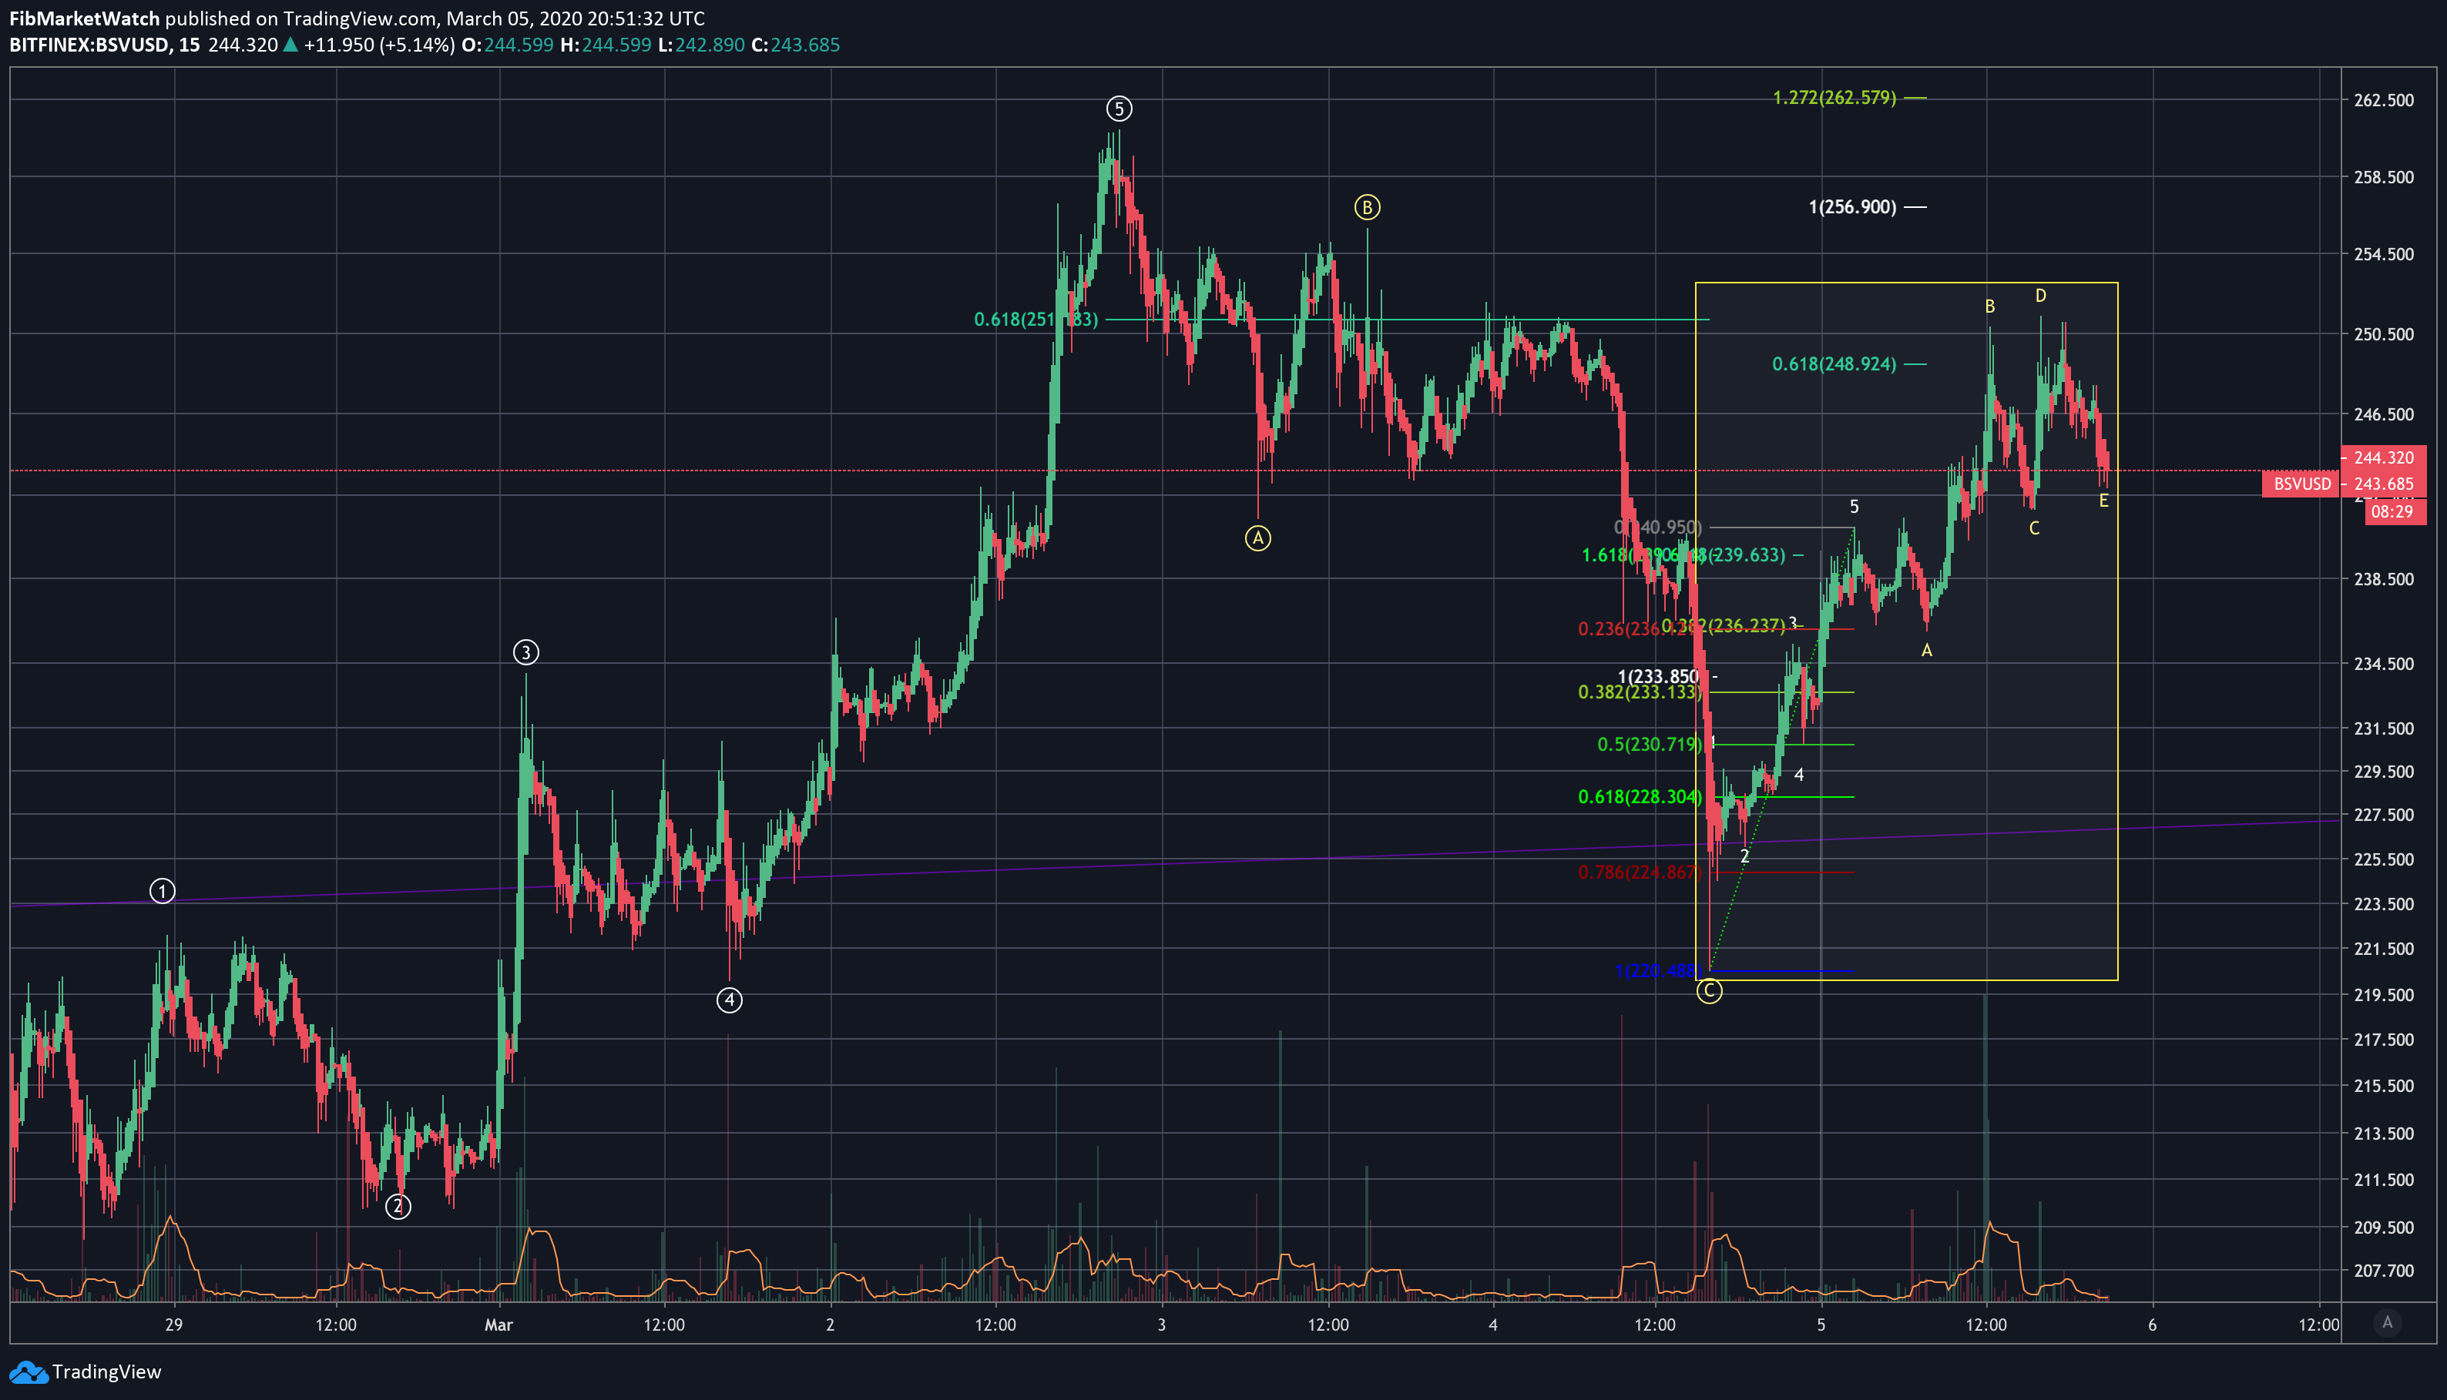Click the 238.500 price axis label
This screenshot has width=2447, height=1400.
2384,580
